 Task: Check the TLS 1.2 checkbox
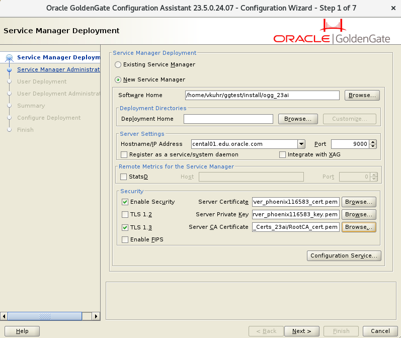point(125,214)
